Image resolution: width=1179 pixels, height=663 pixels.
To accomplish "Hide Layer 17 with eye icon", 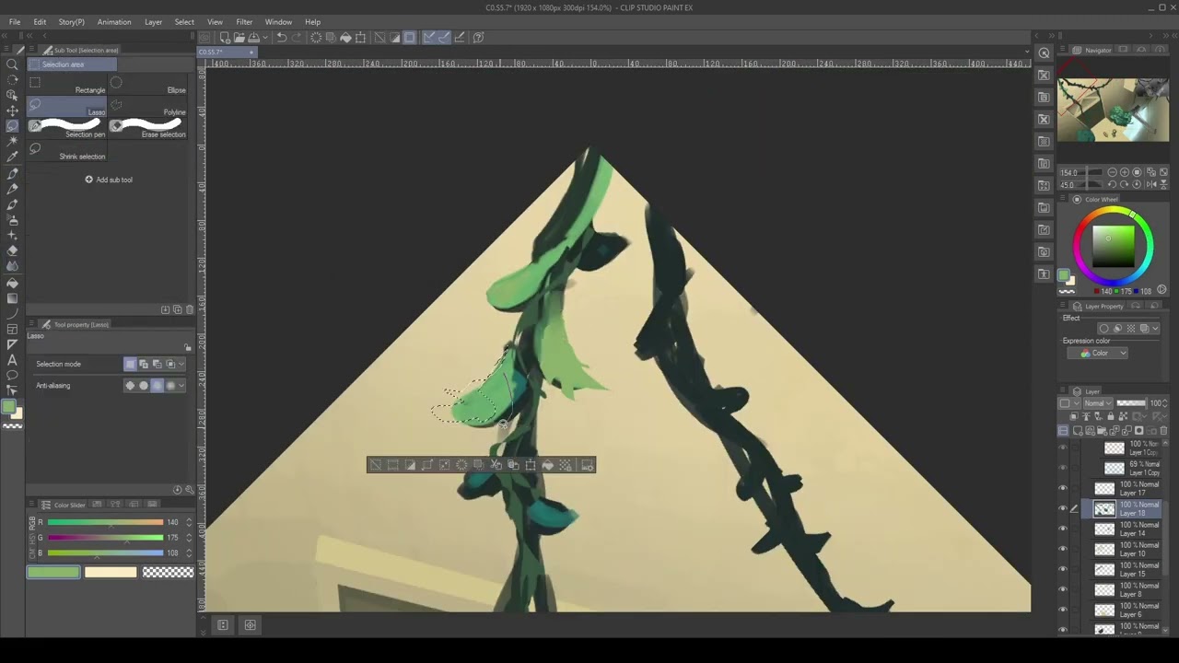I will pos(1063,488).
